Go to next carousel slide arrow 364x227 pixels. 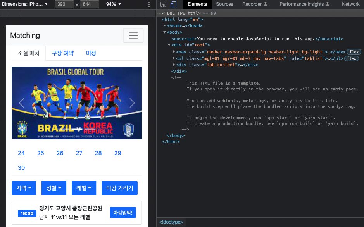132,103
